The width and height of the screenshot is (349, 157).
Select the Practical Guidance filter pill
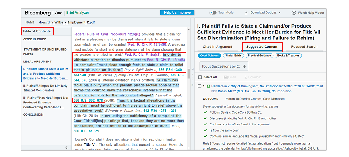259,55
